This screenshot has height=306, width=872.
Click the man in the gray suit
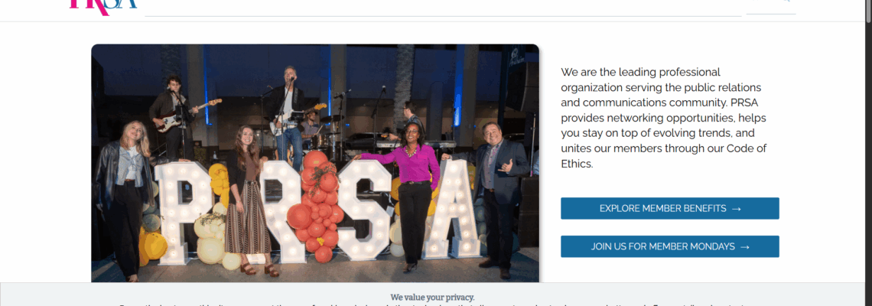pos(498,197)
